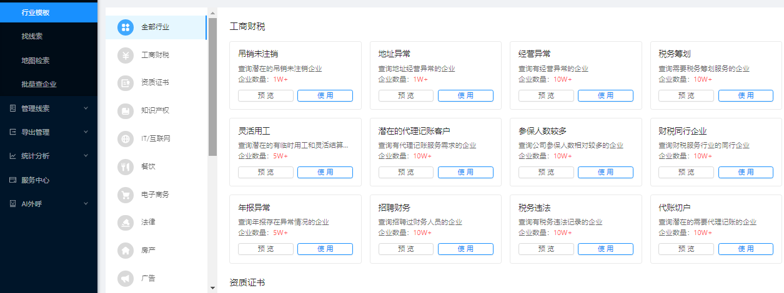
Task: Click the 管理线索 sidebar icon
Action: 12,108
